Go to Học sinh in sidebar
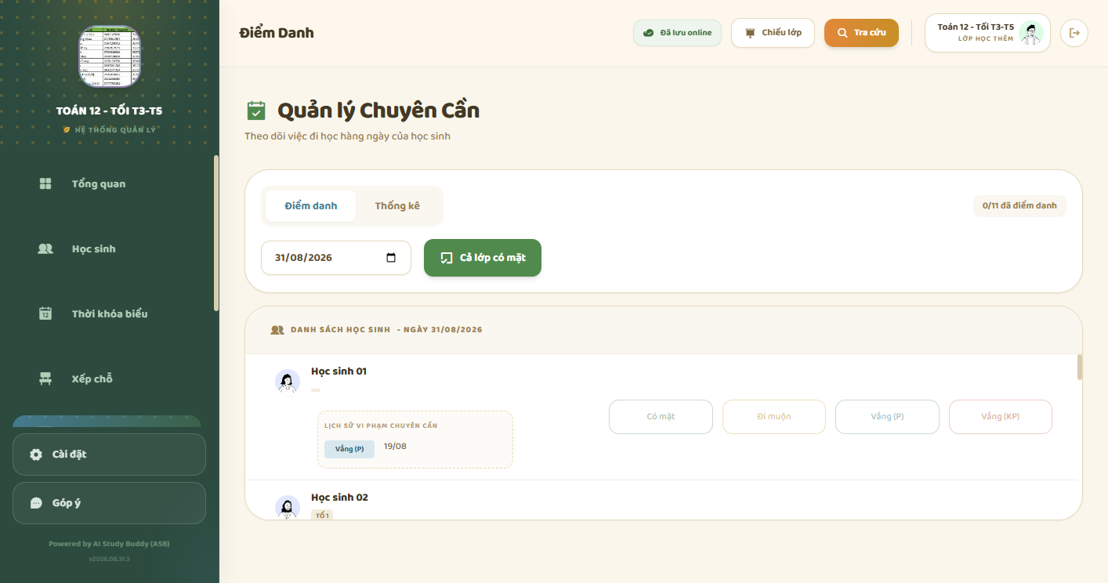The height and width of the screenshot is (583, 1108). [107, 249]
